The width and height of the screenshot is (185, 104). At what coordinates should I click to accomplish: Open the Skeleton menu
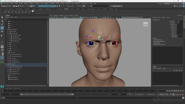tap(37, 4)
